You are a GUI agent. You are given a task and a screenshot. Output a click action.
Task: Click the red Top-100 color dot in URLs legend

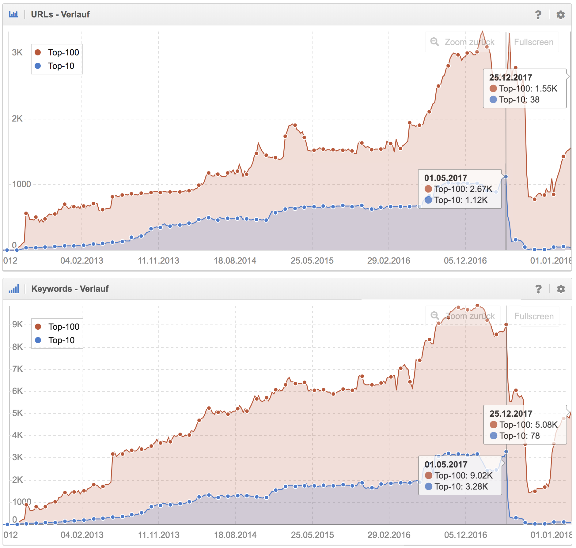[x=38, y=52]
